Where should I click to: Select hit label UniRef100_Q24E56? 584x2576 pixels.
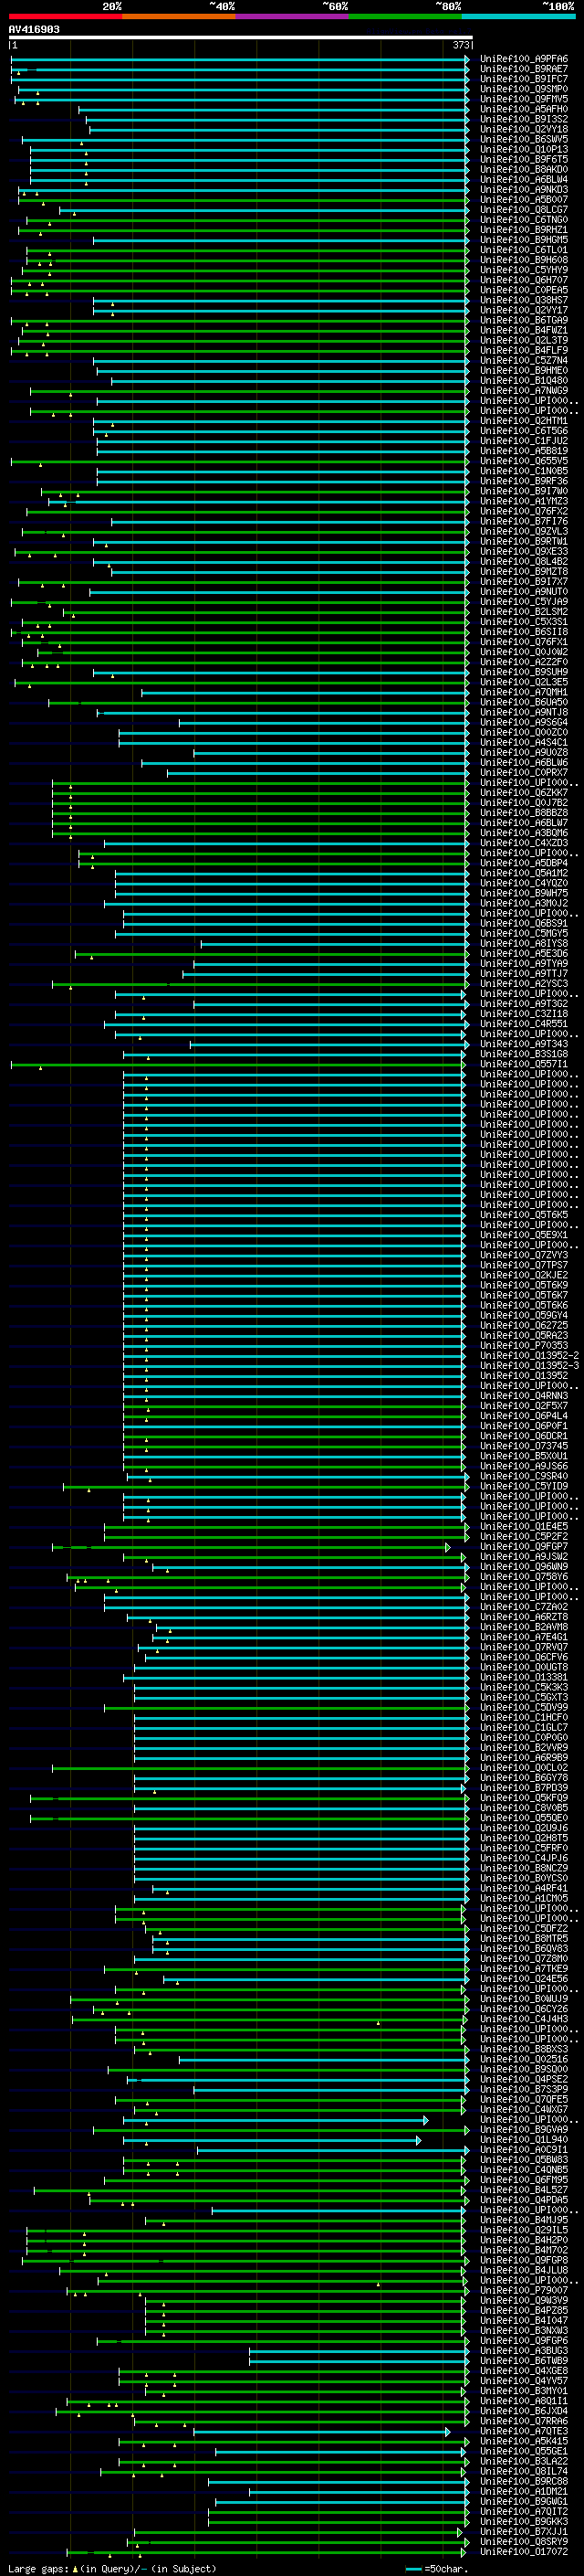(x=524, y=1979)
